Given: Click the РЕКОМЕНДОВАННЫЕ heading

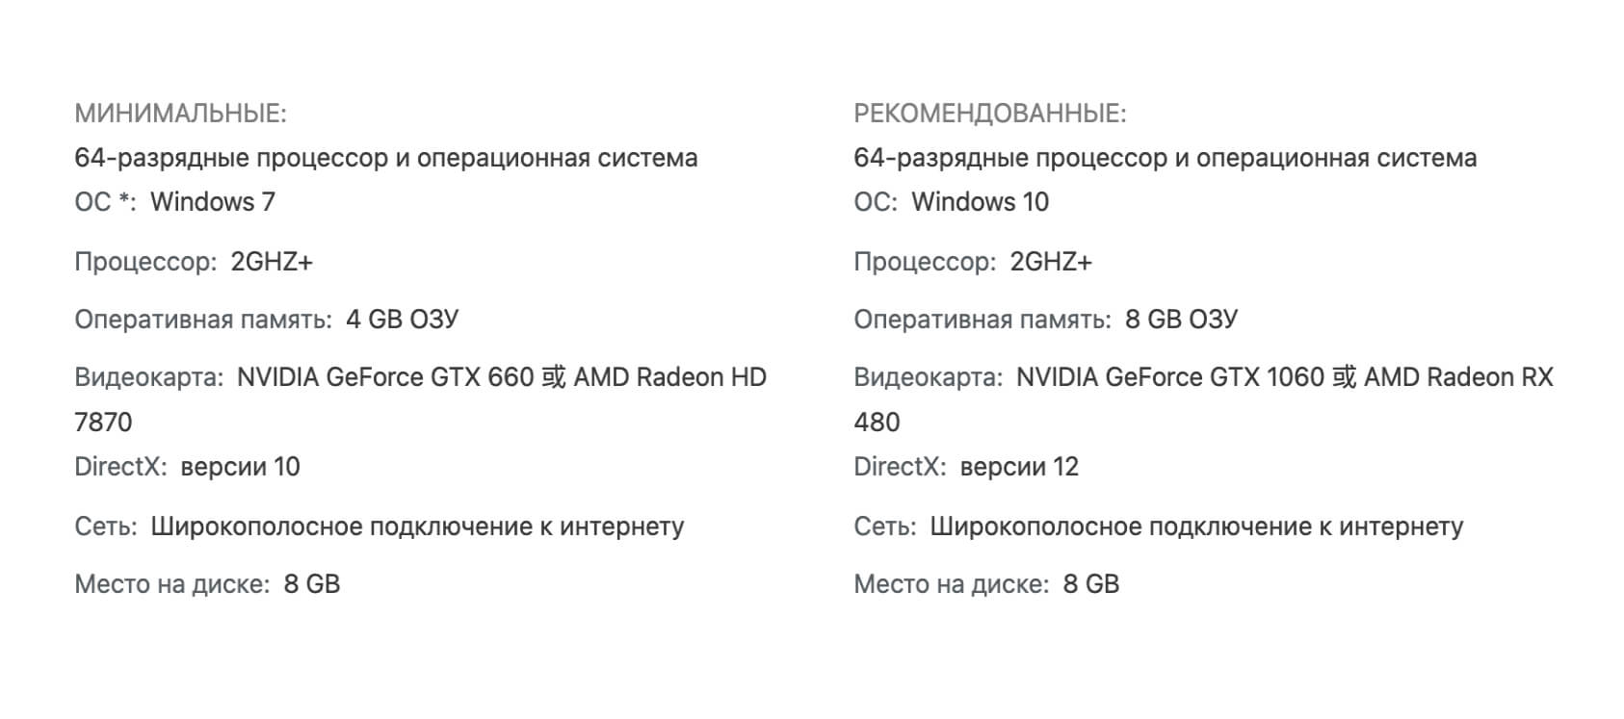Looking at the screenshot, I should [x=989, y=114].
